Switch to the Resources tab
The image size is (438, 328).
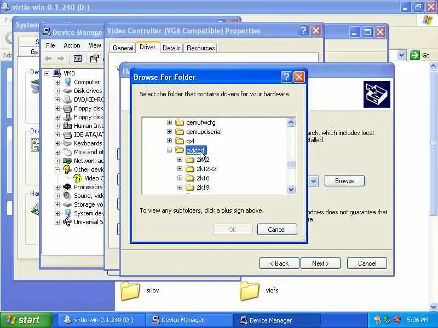[x=200, y=48]
